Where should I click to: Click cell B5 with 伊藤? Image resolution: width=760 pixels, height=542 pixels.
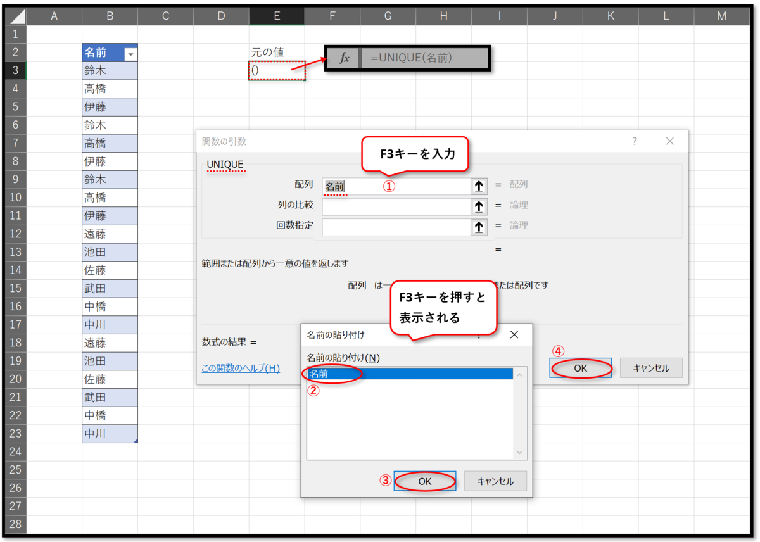click(x=110, y=107)
